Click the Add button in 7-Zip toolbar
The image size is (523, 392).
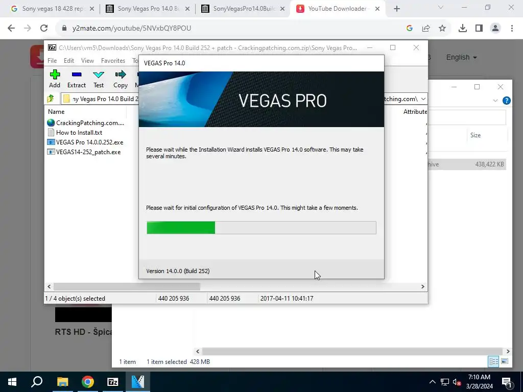tap(55, 79)
